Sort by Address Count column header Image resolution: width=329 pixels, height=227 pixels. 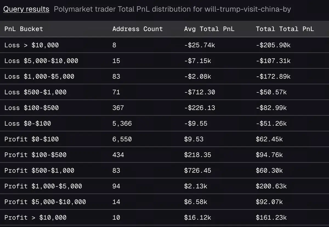(137, 29)
